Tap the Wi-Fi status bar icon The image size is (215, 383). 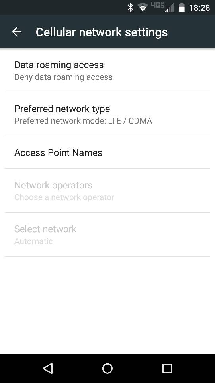point(143,8)
